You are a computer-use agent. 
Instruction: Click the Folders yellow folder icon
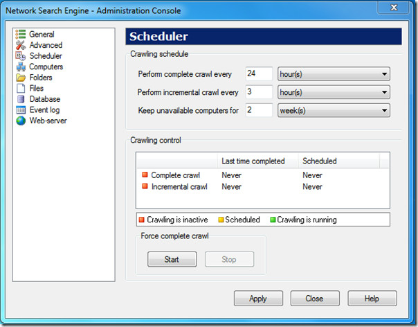click(21, 78)
